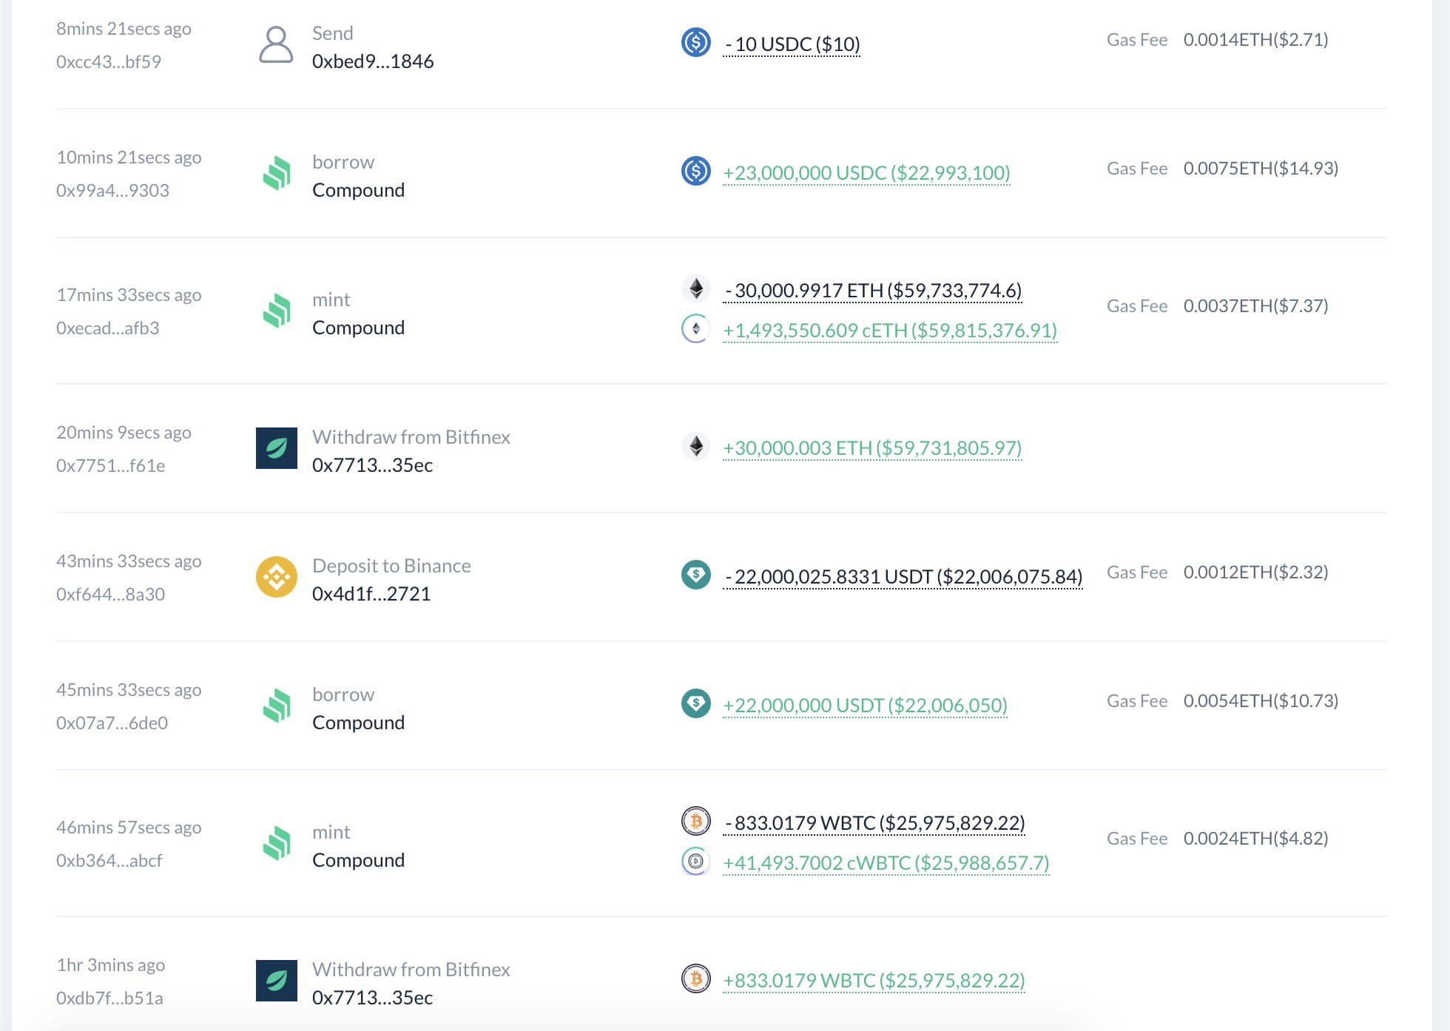The image size is (1450, 1031).
Task: Click the USDC token icon on the Send row
Action: [695, 44]
